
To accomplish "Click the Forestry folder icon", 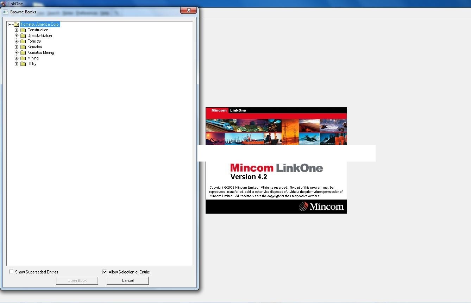I will [x=23, y=41].
